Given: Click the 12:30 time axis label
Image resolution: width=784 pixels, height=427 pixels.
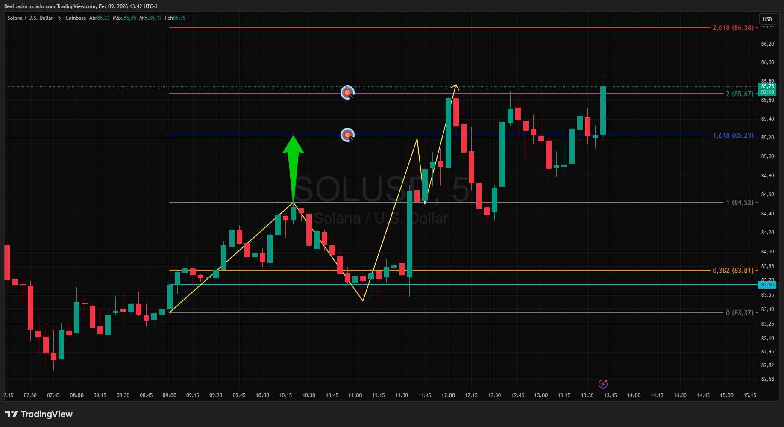Looking at the screenshot, I should tap(494, 395).
